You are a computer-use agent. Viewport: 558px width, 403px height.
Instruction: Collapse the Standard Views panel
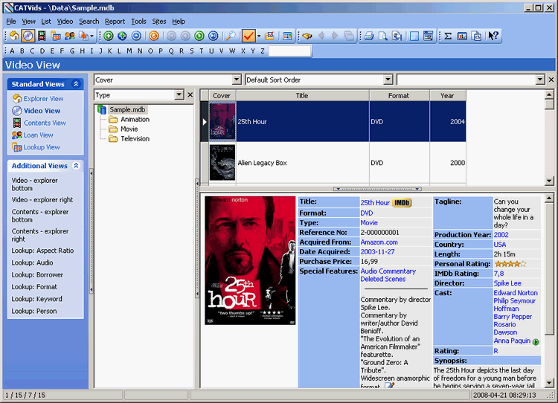[76, 84]
